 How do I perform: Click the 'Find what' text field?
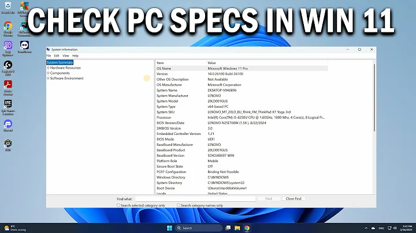tap(195, 199)
